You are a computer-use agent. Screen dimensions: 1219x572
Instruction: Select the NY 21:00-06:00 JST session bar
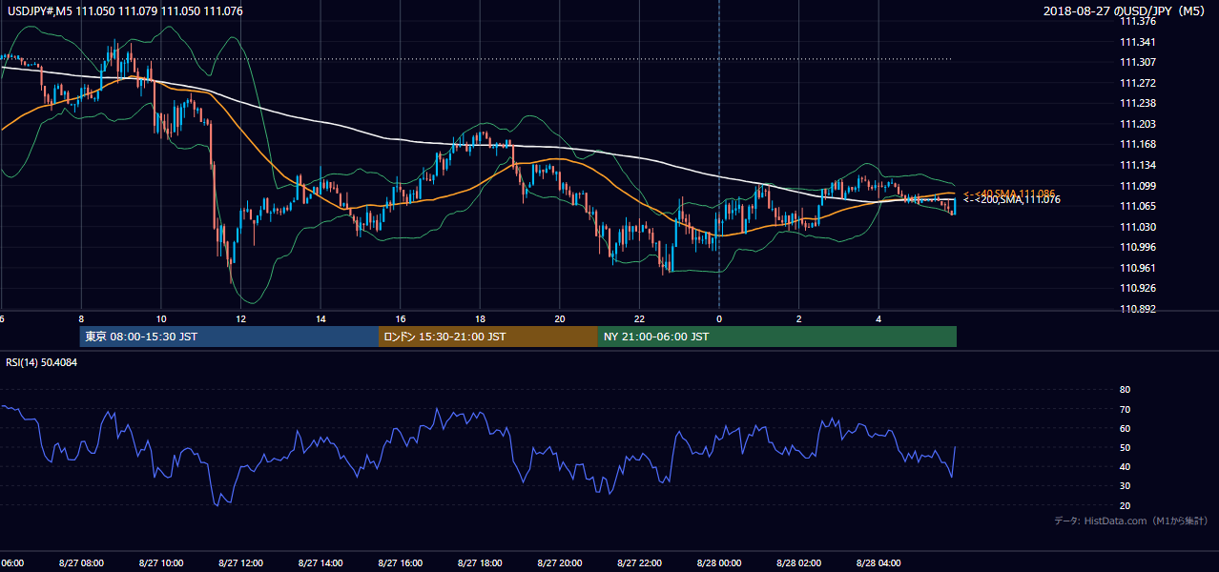(777, 337)
